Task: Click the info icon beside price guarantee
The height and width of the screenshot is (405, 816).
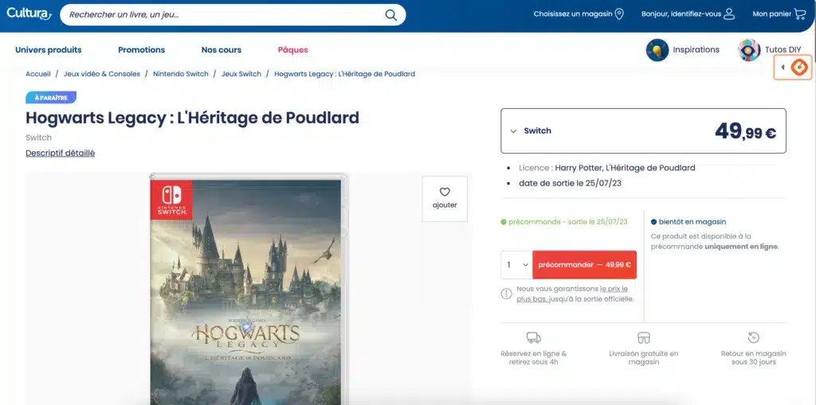Action: (x=506, y=294)
